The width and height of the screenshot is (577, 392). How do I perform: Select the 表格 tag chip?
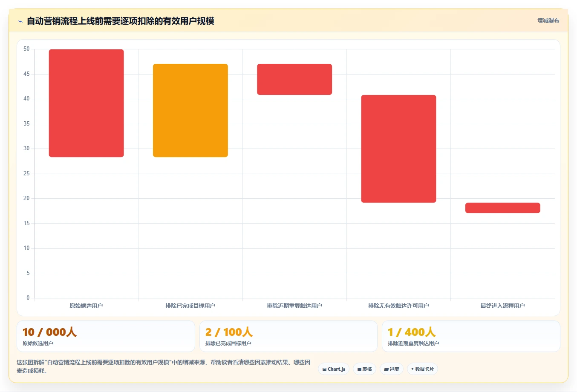[x=364, y=369]
